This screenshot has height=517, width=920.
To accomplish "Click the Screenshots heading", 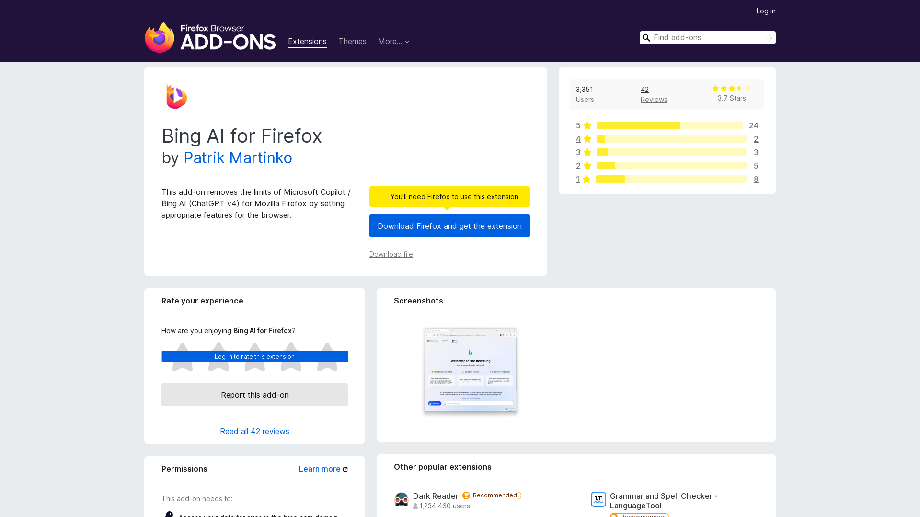I will 418,301.
